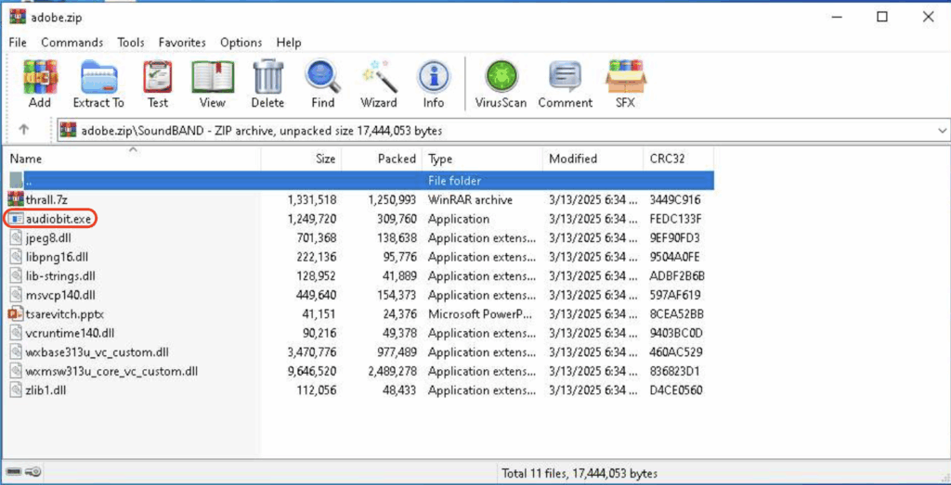951x485 pixels.
Task: Open the View book icon
Action: pyautogui.click(x=213, y=78)
